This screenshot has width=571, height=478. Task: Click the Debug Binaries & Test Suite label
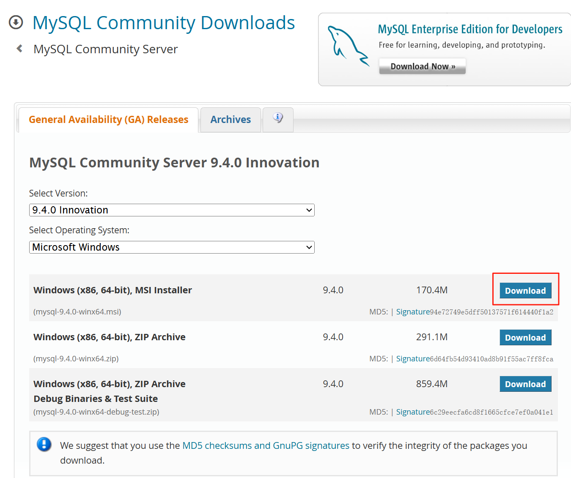(96, 399)
